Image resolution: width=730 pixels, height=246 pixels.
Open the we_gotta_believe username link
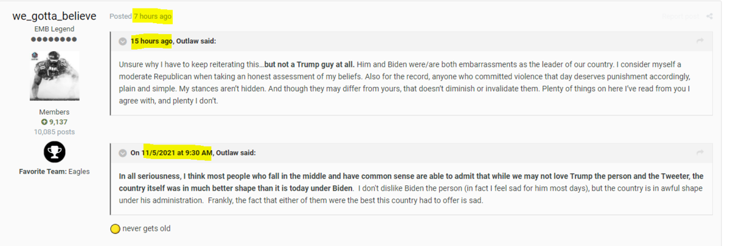(x=54, y=16)
